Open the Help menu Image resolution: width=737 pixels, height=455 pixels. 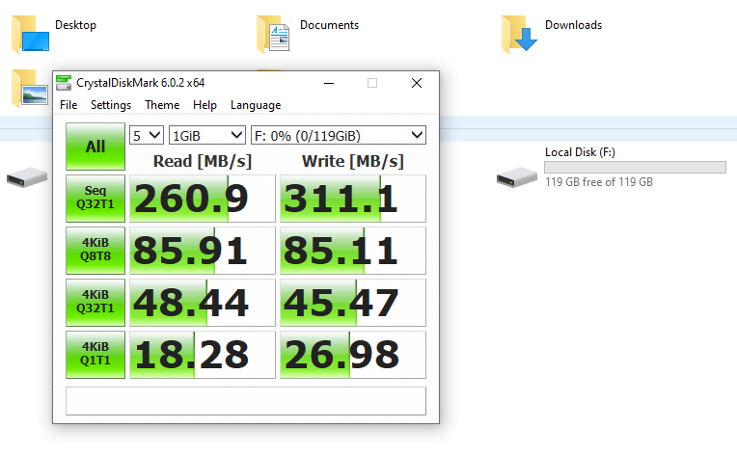tap(205, 105)
